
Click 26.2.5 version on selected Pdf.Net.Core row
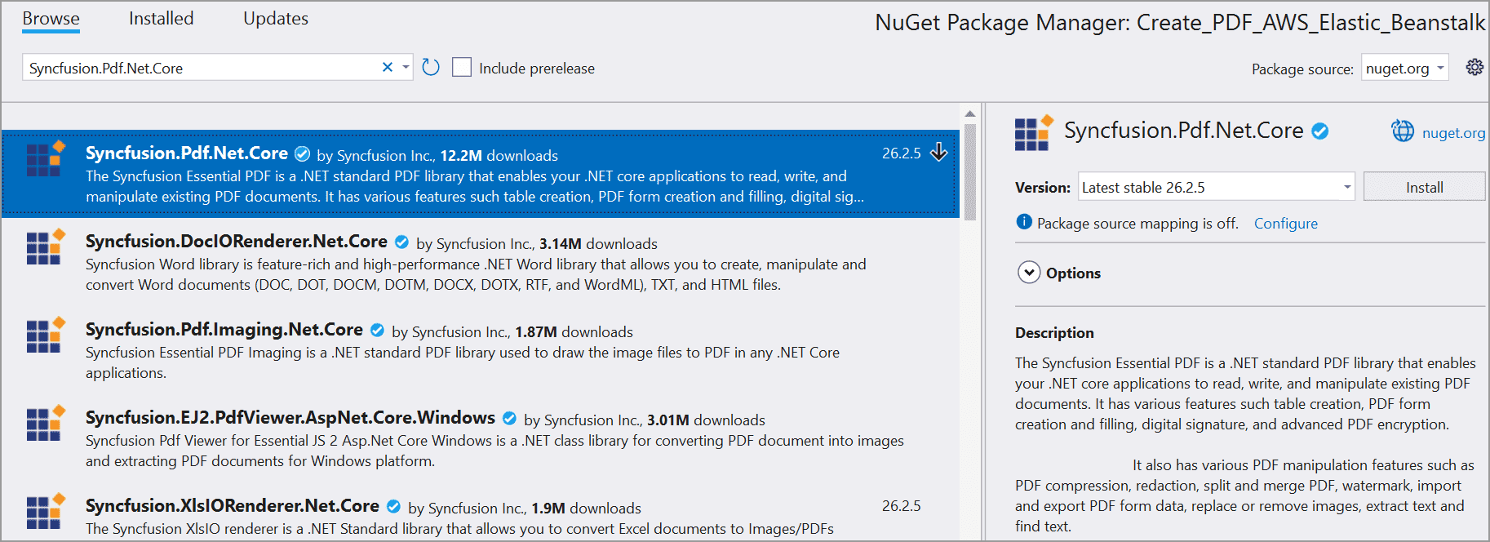[901, 153]
